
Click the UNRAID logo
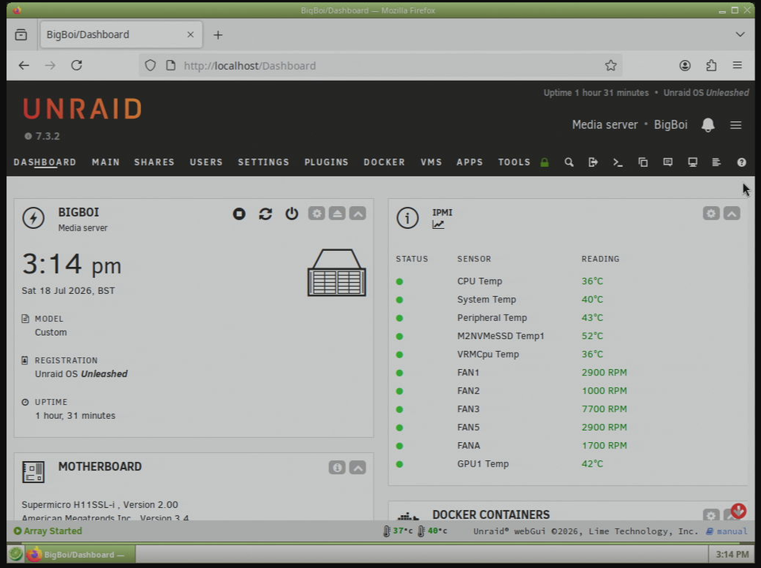[x=82, y=109]
